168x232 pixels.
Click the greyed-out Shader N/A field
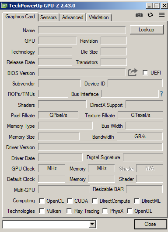pyautogui.click(x=150, y=168)
